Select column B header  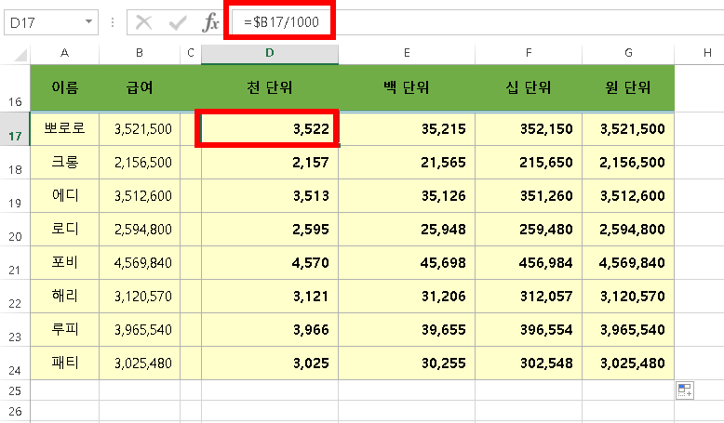[140, 53]
